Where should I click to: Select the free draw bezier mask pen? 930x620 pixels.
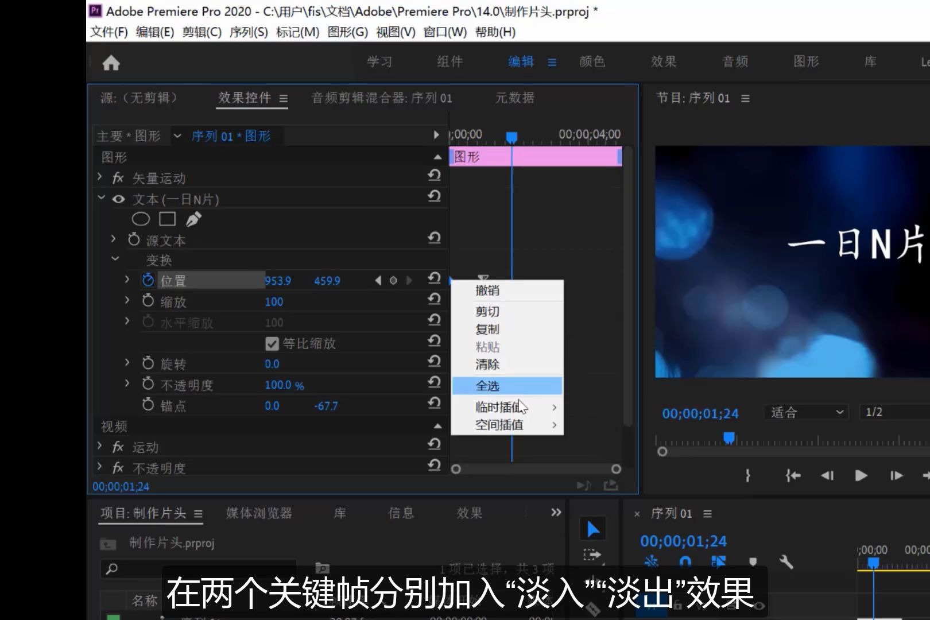click(195, 218)
